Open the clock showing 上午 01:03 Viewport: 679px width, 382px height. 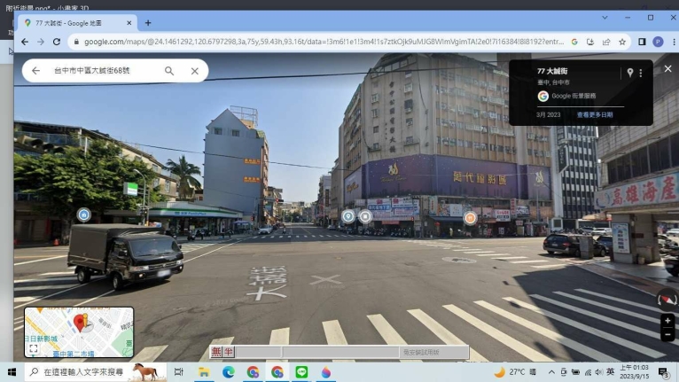coord(635,372)
